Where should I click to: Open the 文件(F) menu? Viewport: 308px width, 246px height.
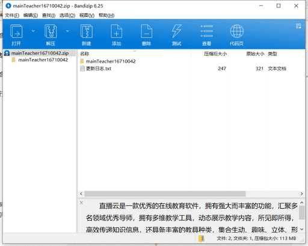click(x=12, y=16)
